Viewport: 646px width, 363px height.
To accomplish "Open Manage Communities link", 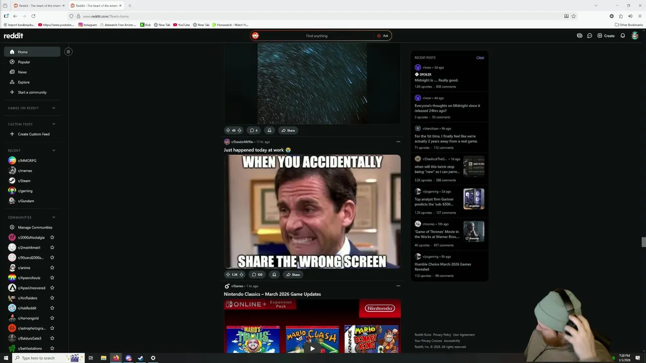I will (32, 227).
